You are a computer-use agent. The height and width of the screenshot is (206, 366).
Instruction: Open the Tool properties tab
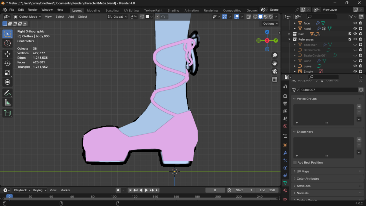[285, 87]
